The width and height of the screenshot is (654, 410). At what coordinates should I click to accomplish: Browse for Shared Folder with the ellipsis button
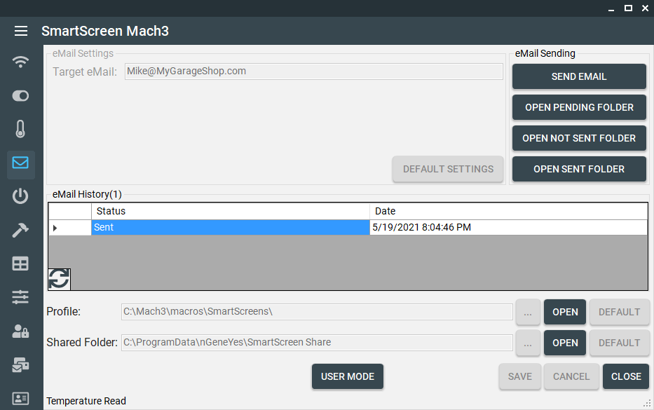[528, 343]
